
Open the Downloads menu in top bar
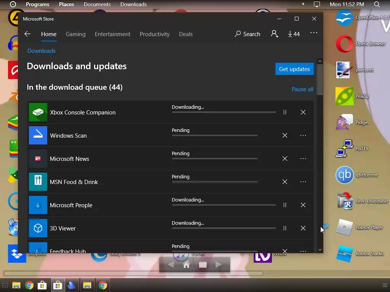coord(133,4)
